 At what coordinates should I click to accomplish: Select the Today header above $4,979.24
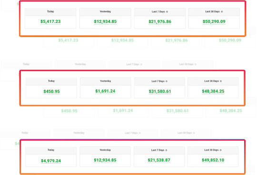[x=51, y=150]
